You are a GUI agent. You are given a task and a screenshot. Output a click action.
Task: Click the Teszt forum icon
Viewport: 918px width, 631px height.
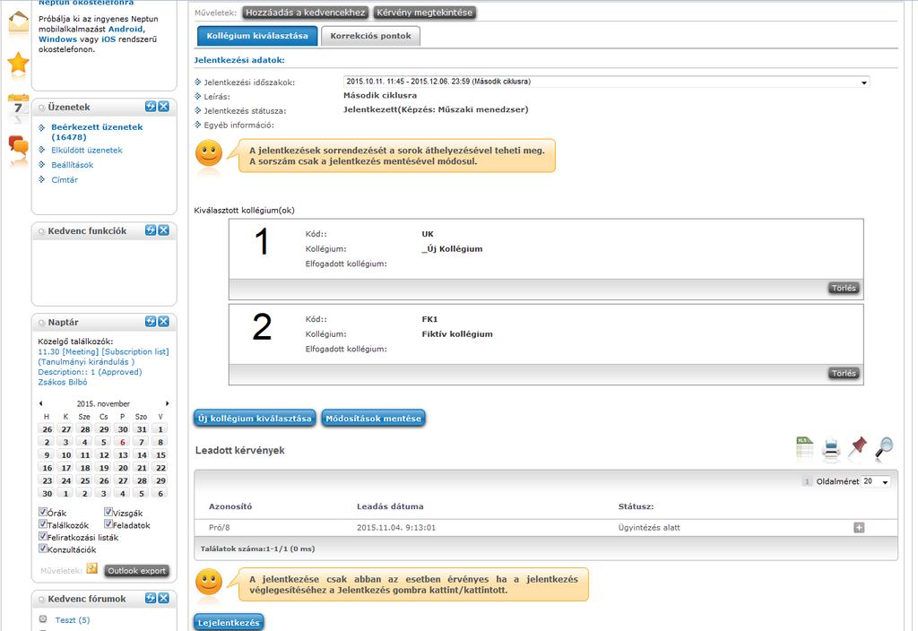pos(43,619)
